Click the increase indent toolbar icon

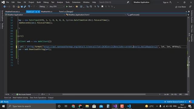(x=91, y=7)
